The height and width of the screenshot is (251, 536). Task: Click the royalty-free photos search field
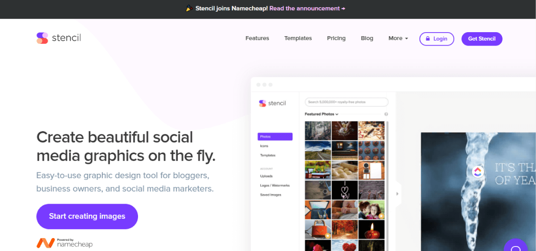coord(346,102)
